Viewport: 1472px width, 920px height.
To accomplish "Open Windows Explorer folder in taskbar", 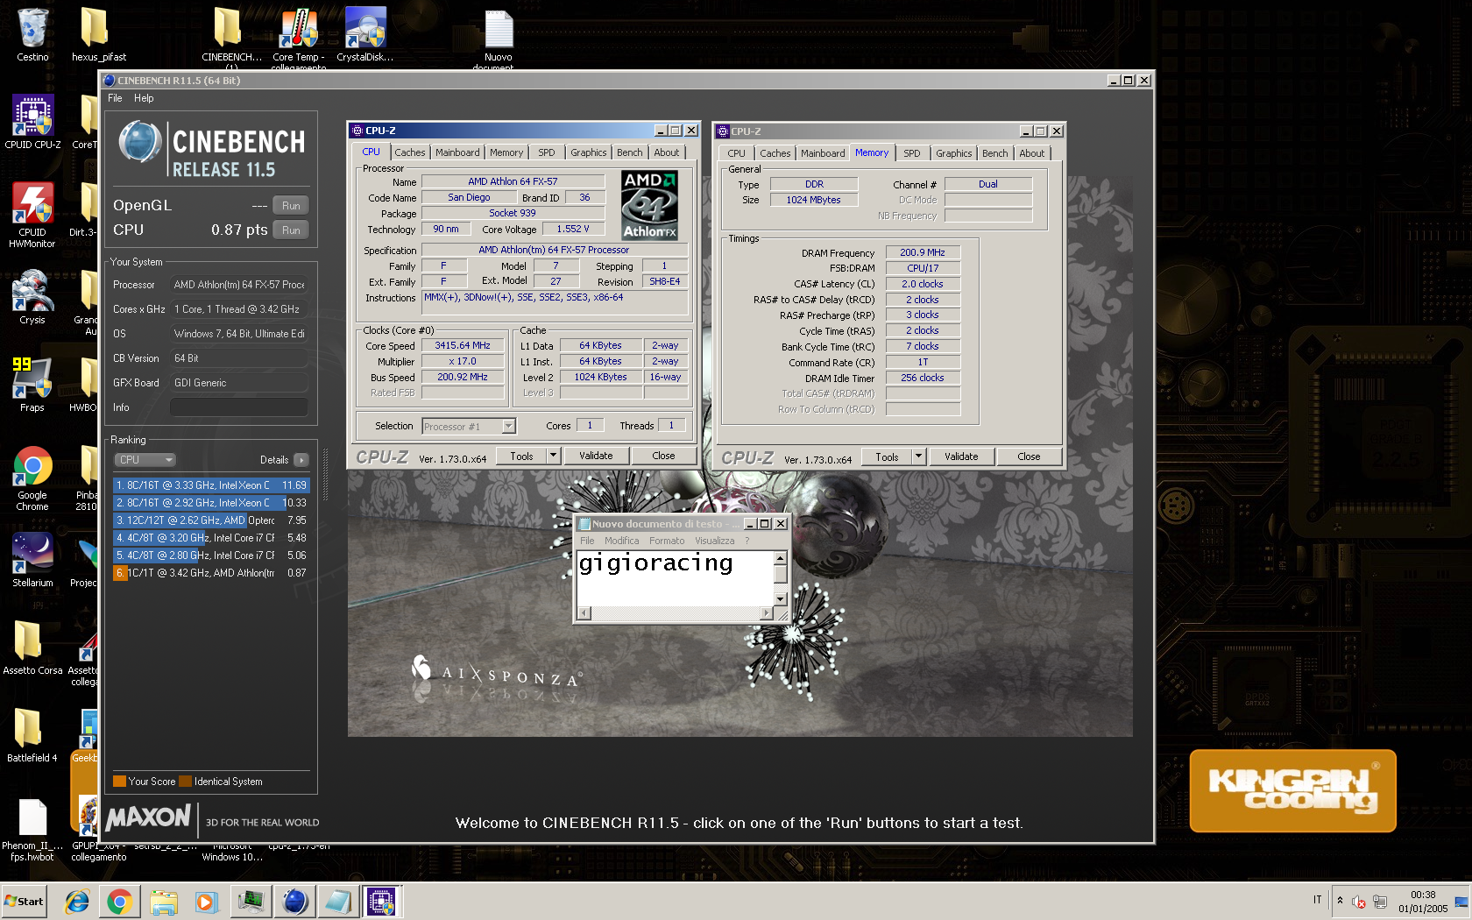I will click(x=164, y=901).
